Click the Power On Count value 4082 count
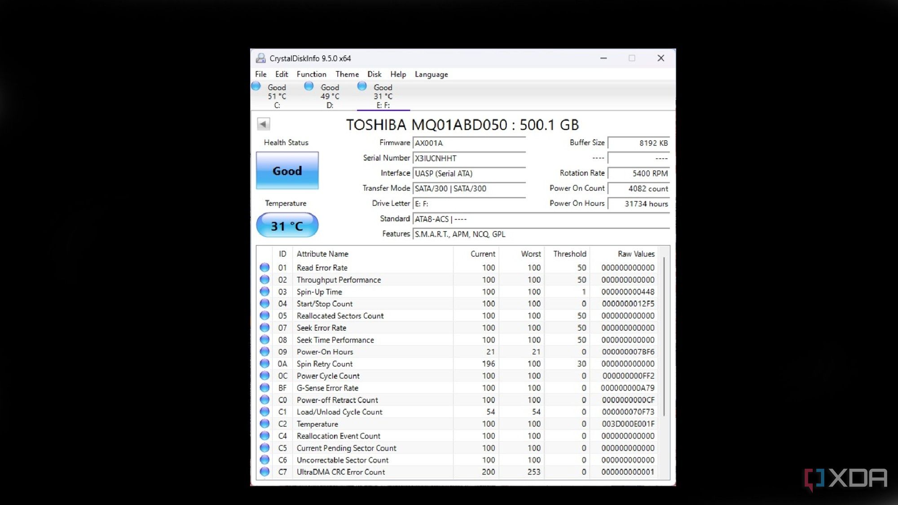The height and width of the screenshot is (505, 898). (638, 189)
